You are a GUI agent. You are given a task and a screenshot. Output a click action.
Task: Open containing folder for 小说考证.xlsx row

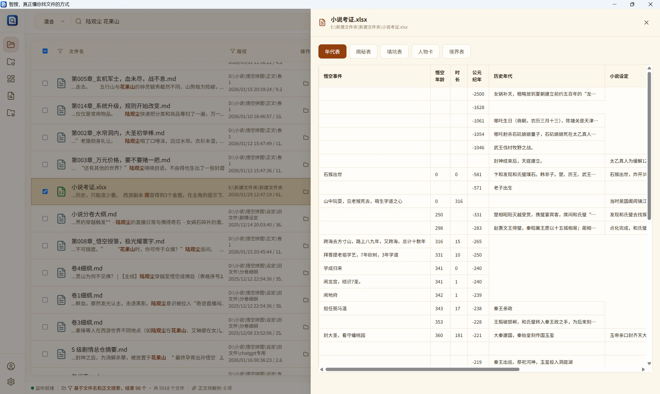[306, 192]
